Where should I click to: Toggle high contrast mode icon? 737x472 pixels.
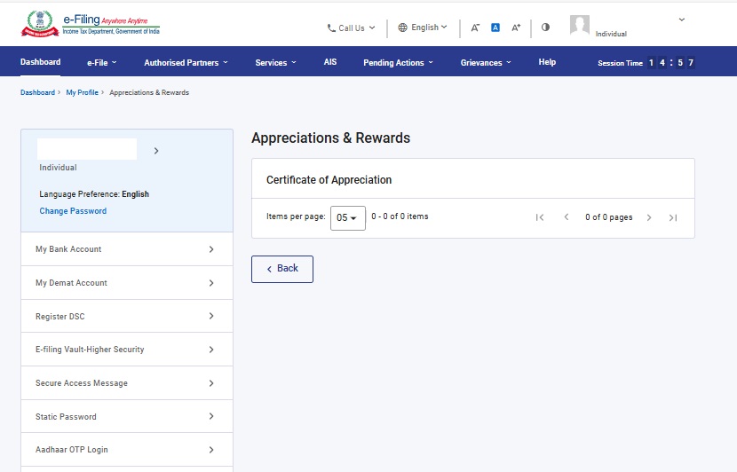pos(545,28)
